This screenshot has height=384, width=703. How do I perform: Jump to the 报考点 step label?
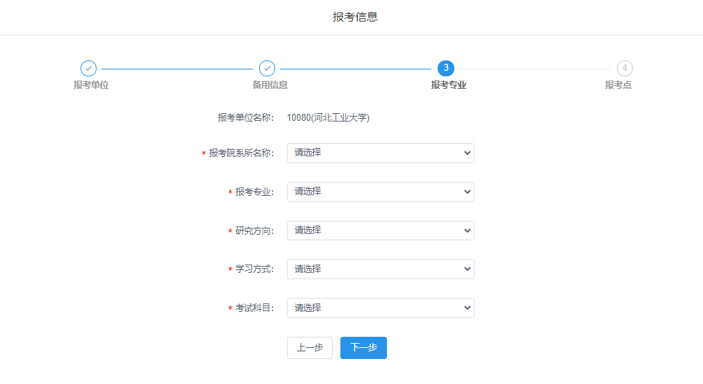618,85
